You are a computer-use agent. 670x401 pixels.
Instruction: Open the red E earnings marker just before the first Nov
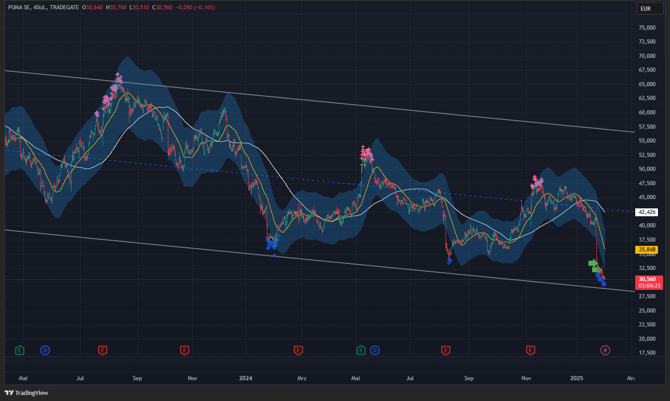[x=185, y=350]
